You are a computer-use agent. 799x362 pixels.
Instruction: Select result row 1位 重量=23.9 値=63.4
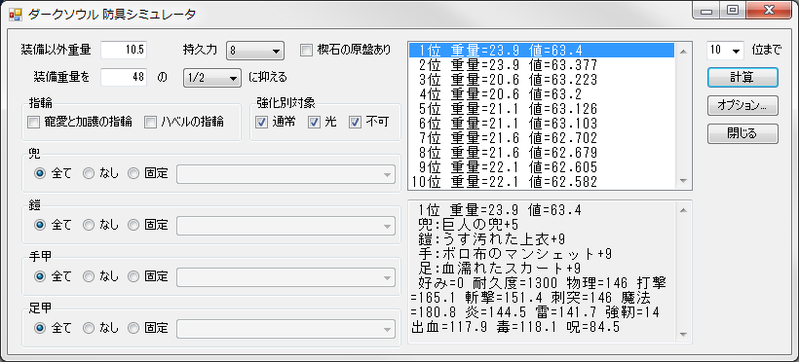click(542, 50)
